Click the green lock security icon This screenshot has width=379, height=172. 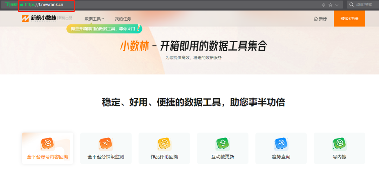22,5
